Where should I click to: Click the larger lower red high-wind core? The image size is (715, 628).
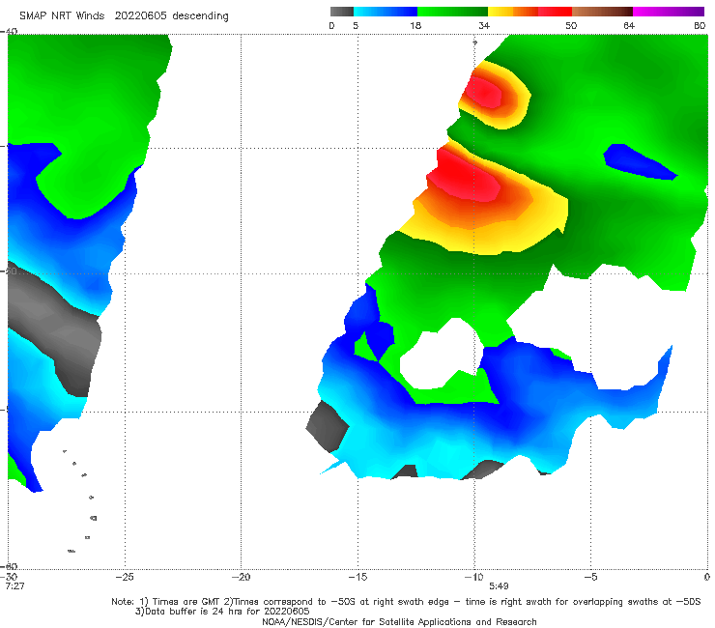[463, 177]
